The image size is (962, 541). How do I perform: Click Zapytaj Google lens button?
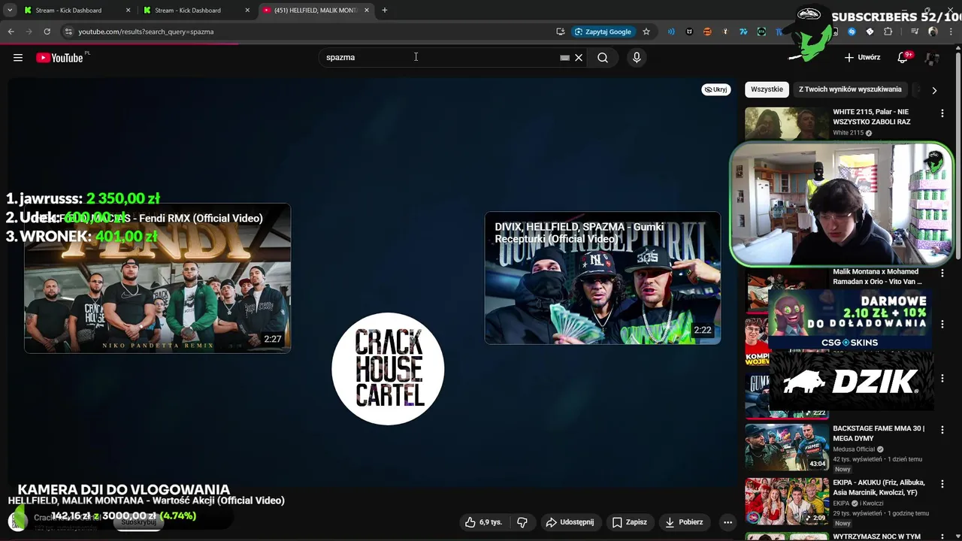(x=603, y=32)
